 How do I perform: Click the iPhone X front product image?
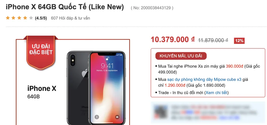[x=107, y=88]
